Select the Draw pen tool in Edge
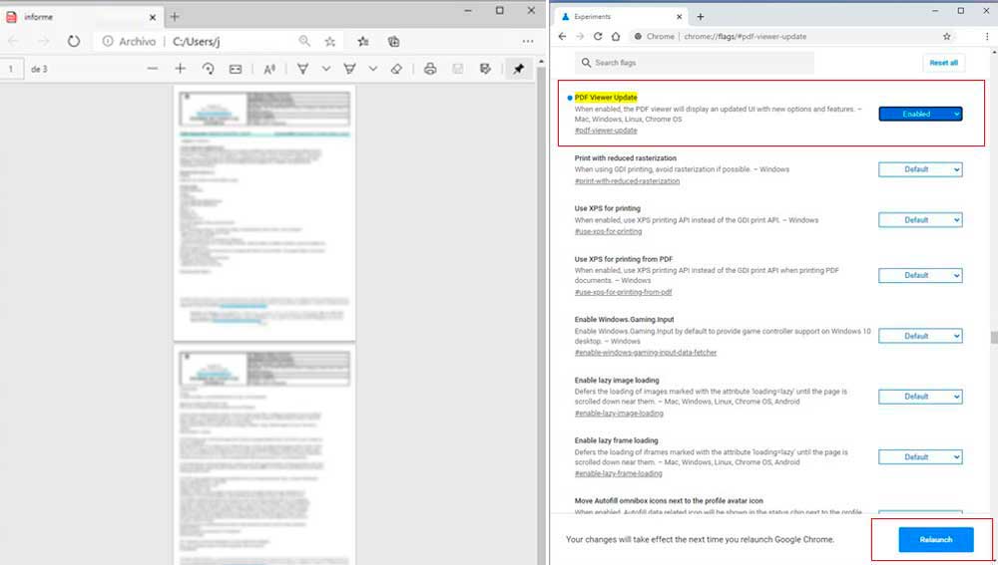998x565 pixels. click(303, 69)
